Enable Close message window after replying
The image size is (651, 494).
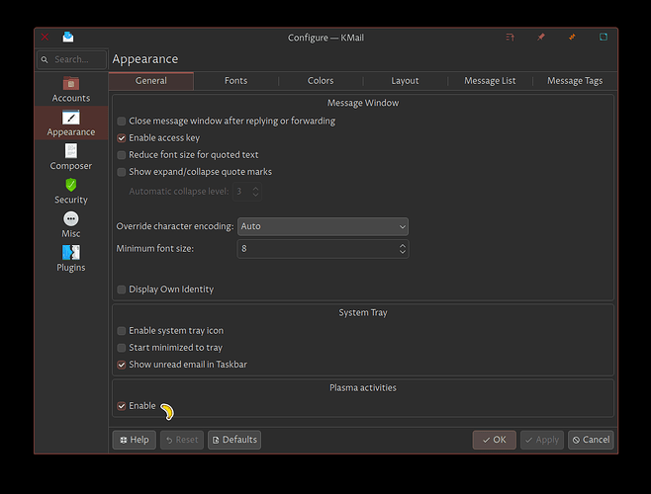pyautogui.click(x=122, y=122)
